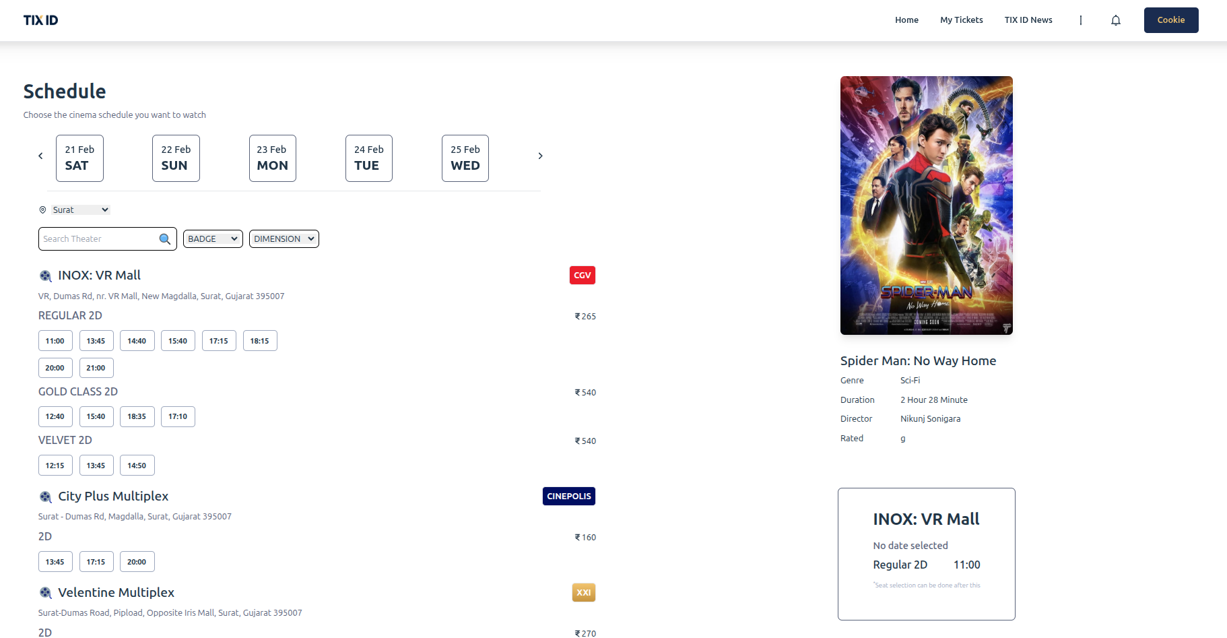Click the film reel icon beside INOX: VR Mall

[x=45, y=276]
